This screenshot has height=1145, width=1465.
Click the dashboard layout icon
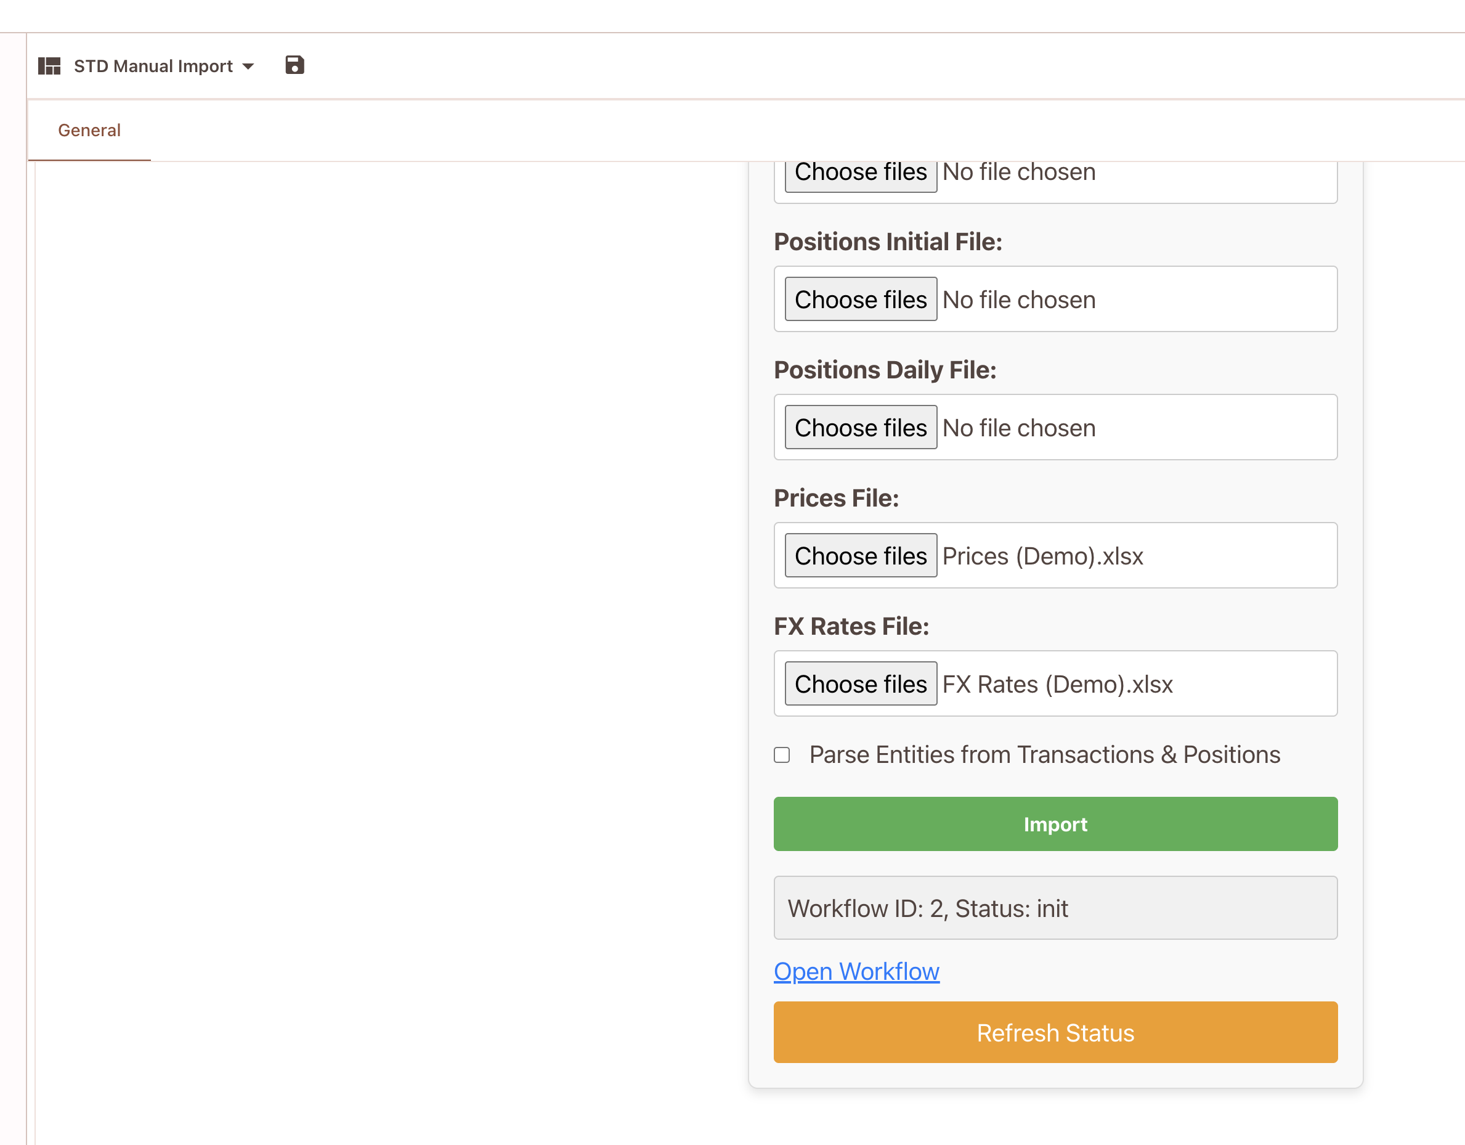coord(49,66)
